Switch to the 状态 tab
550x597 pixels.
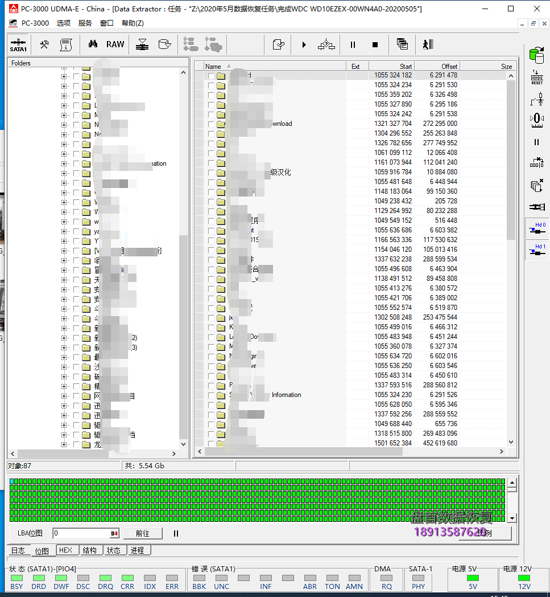[114, 550]
